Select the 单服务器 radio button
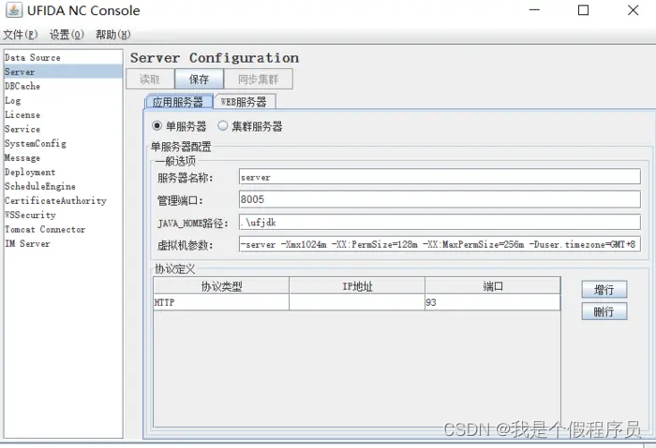This screenshot has height=448, width=656. 179,126
